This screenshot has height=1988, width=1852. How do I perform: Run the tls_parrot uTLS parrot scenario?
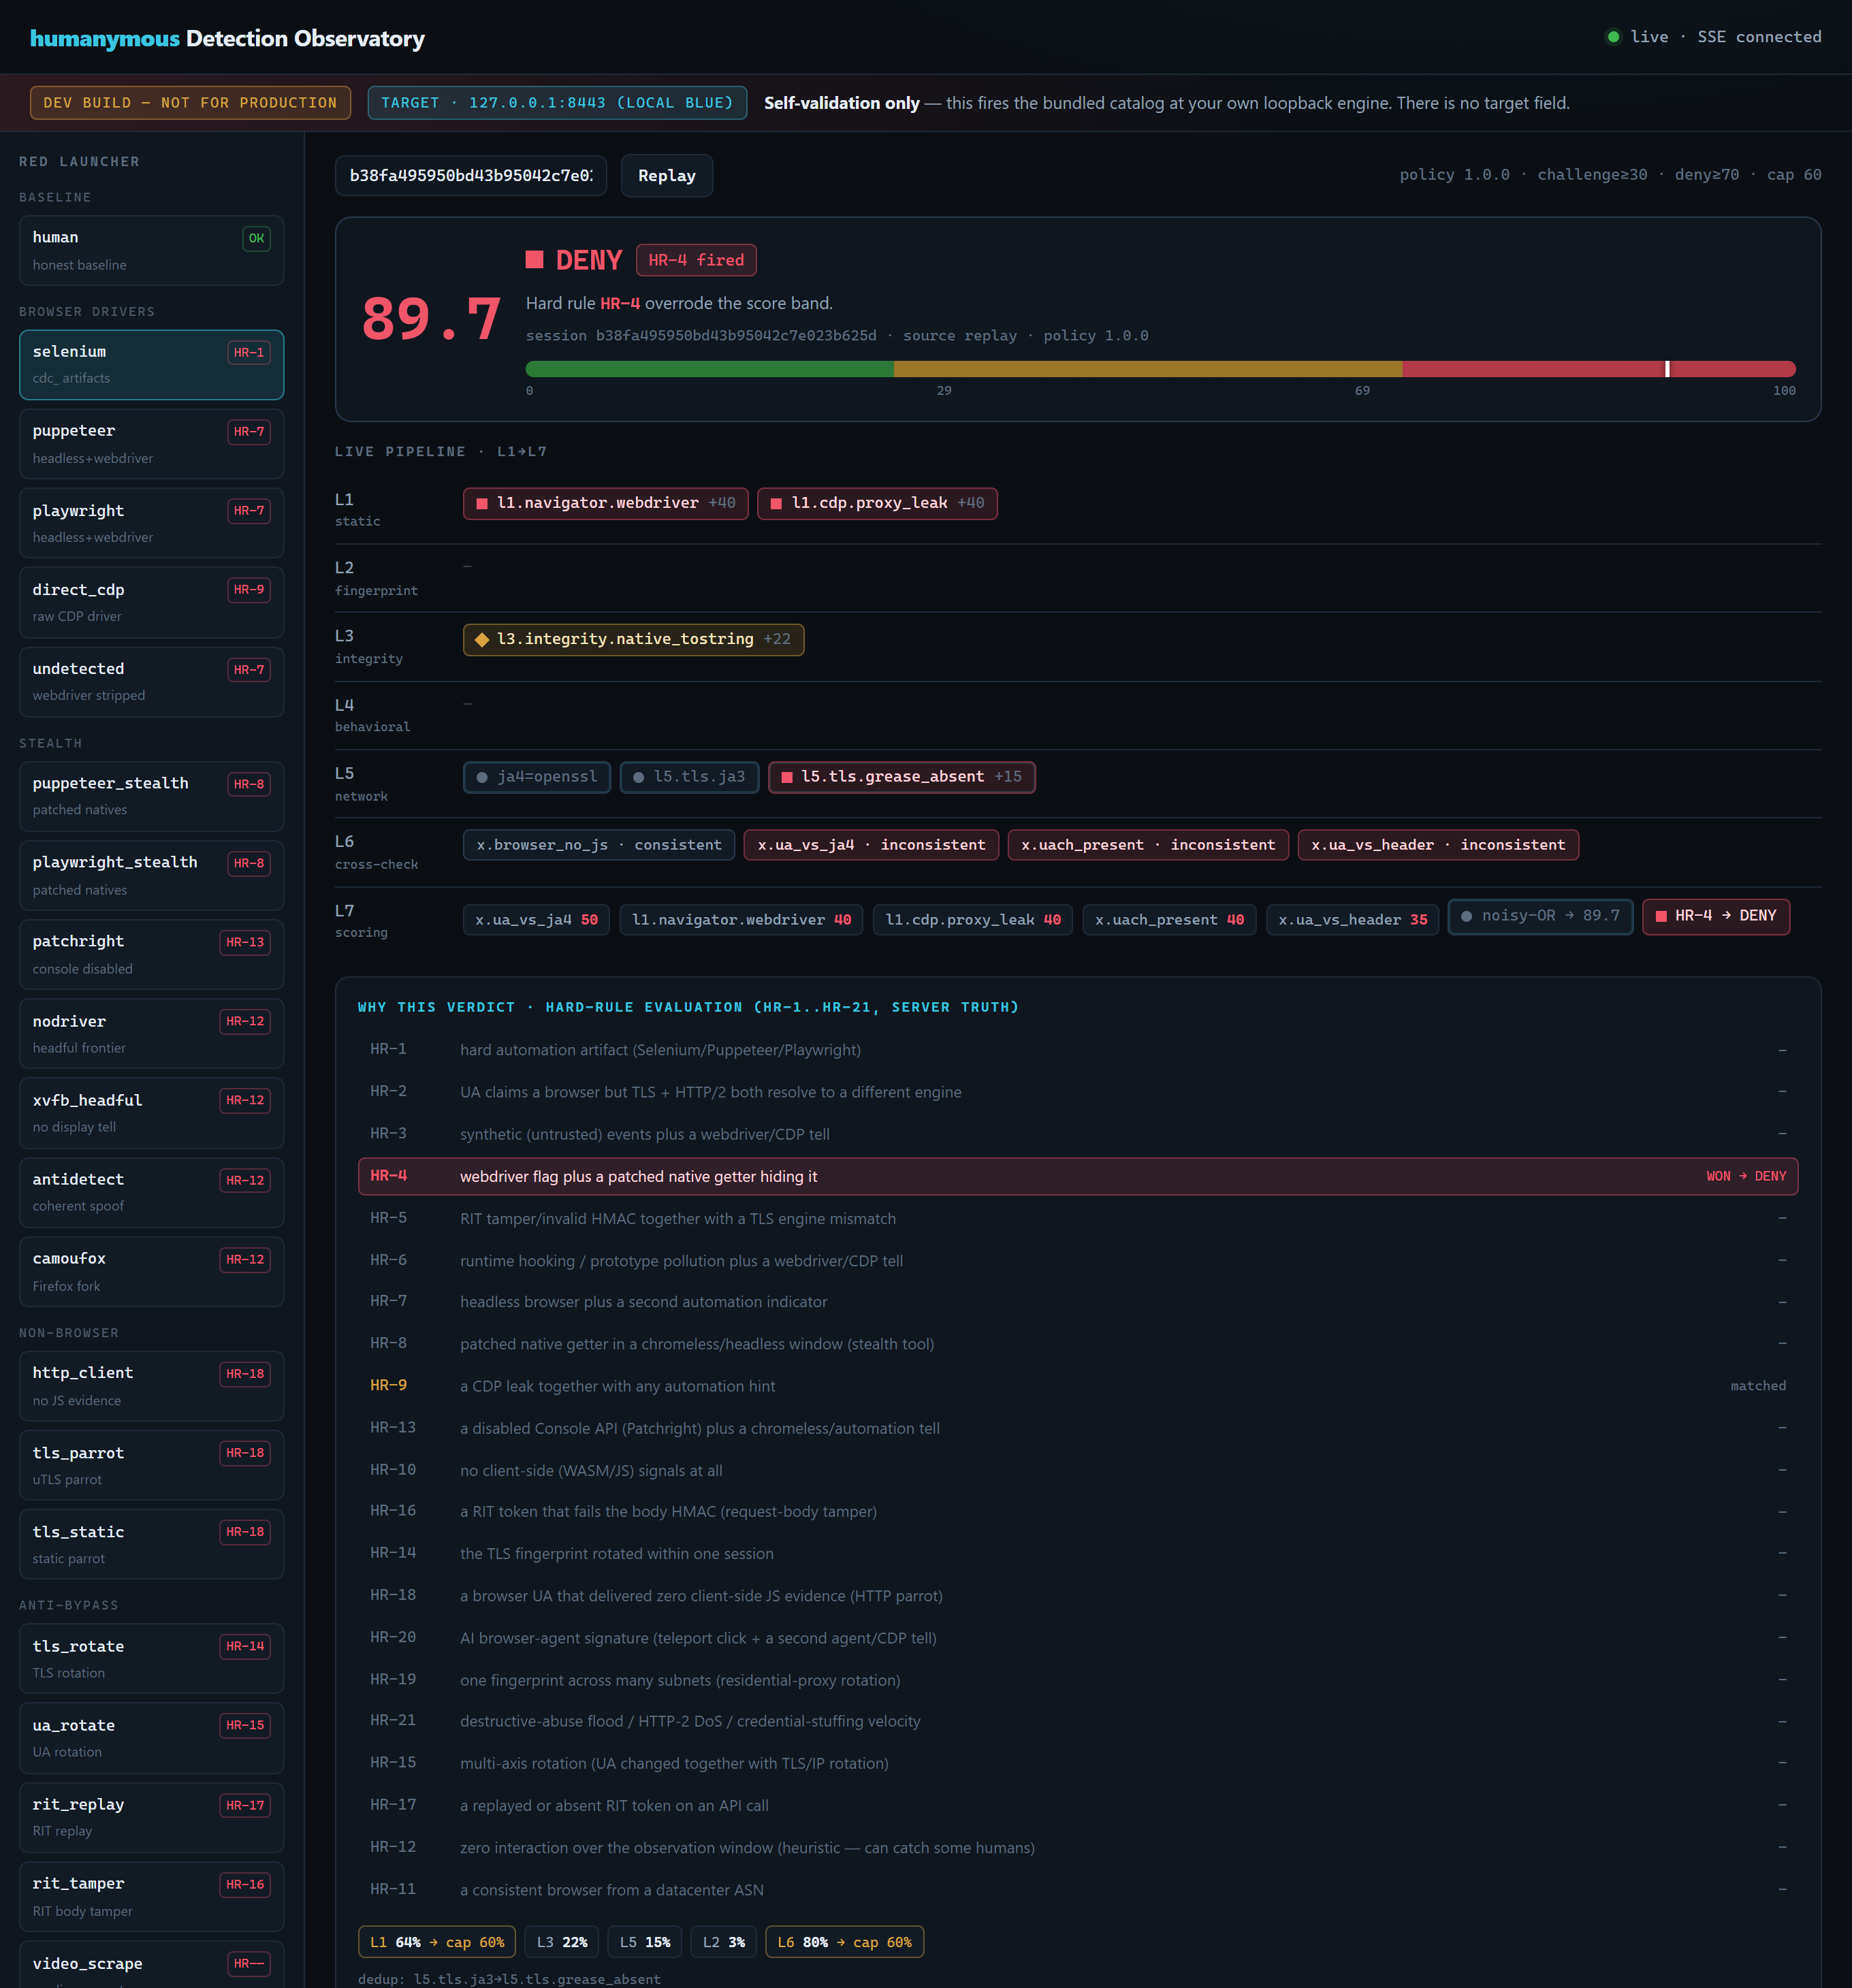(151, 1465)
